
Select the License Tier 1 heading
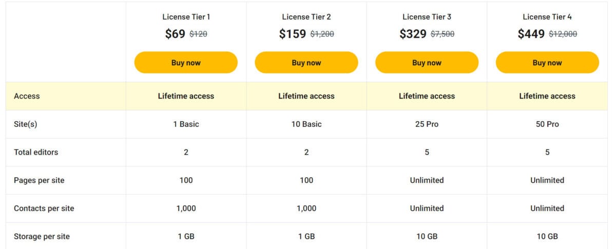click(x=186, y=17)
